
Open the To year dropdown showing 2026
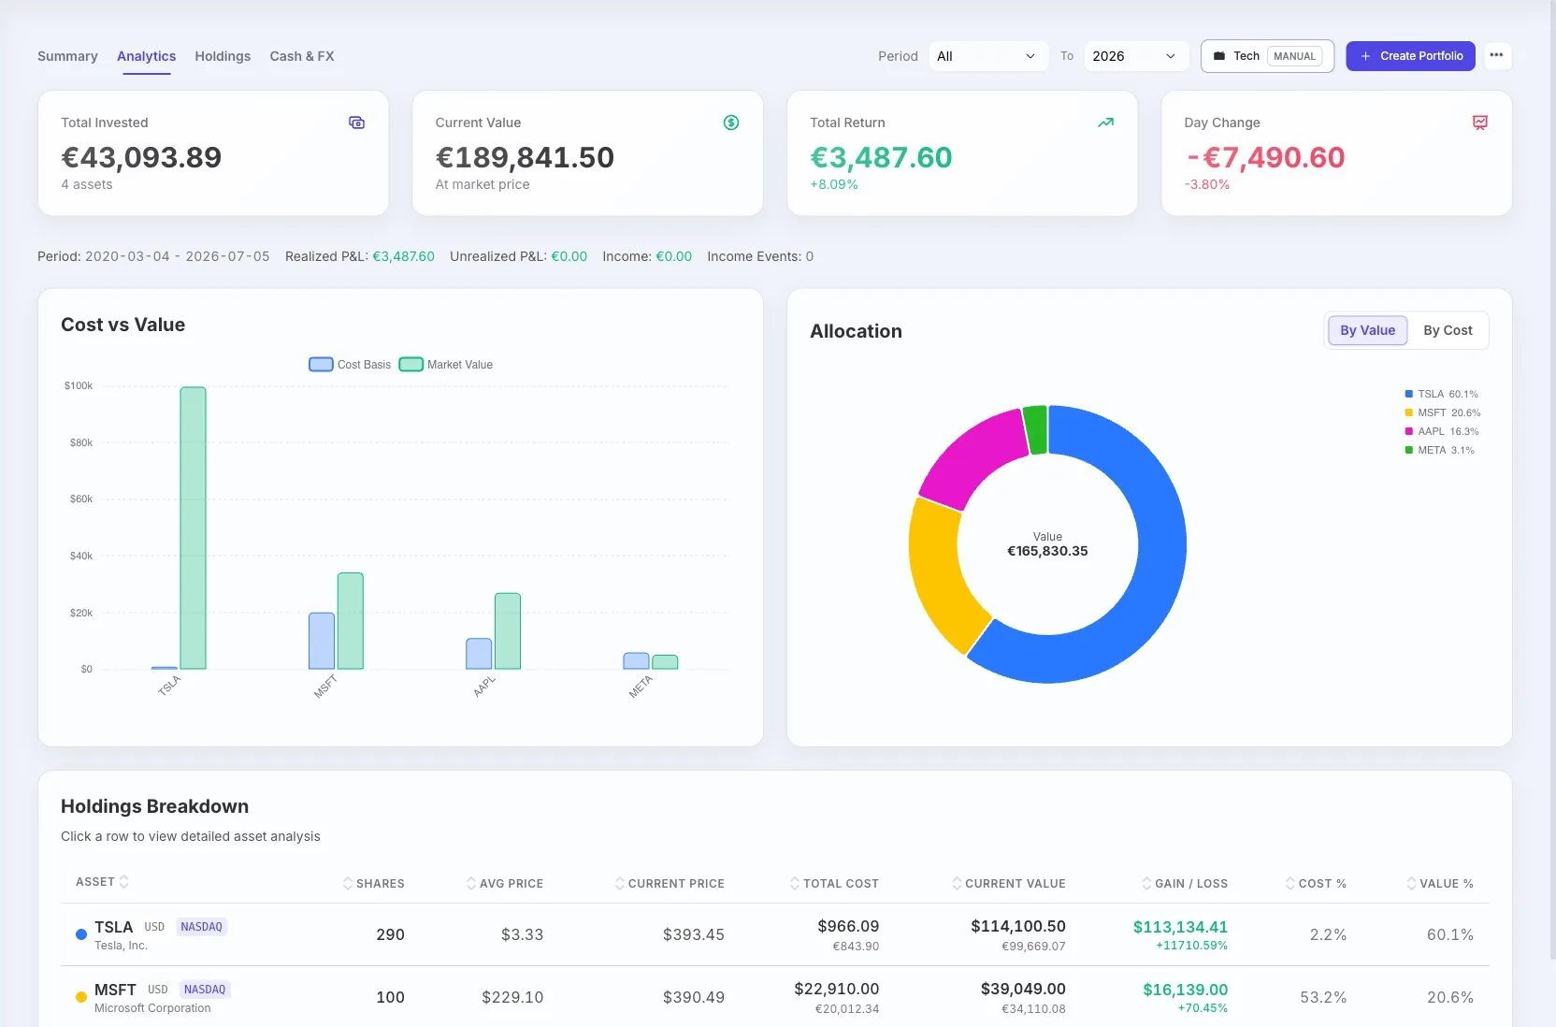[x=1135, y=56]
